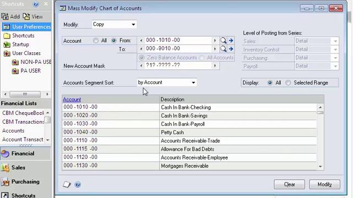Set Display to Selected Range

288,82
